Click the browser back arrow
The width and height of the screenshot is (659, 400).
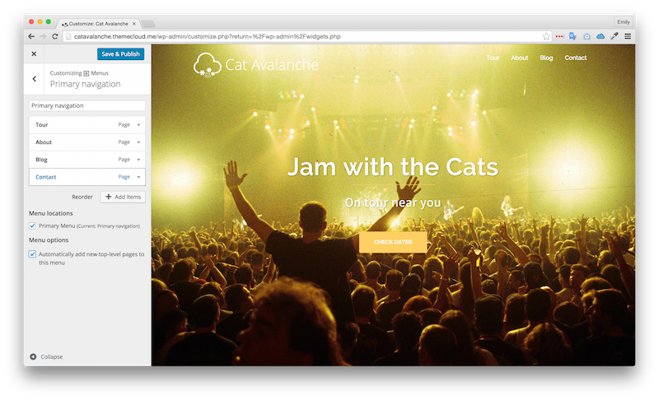point(31,36)
